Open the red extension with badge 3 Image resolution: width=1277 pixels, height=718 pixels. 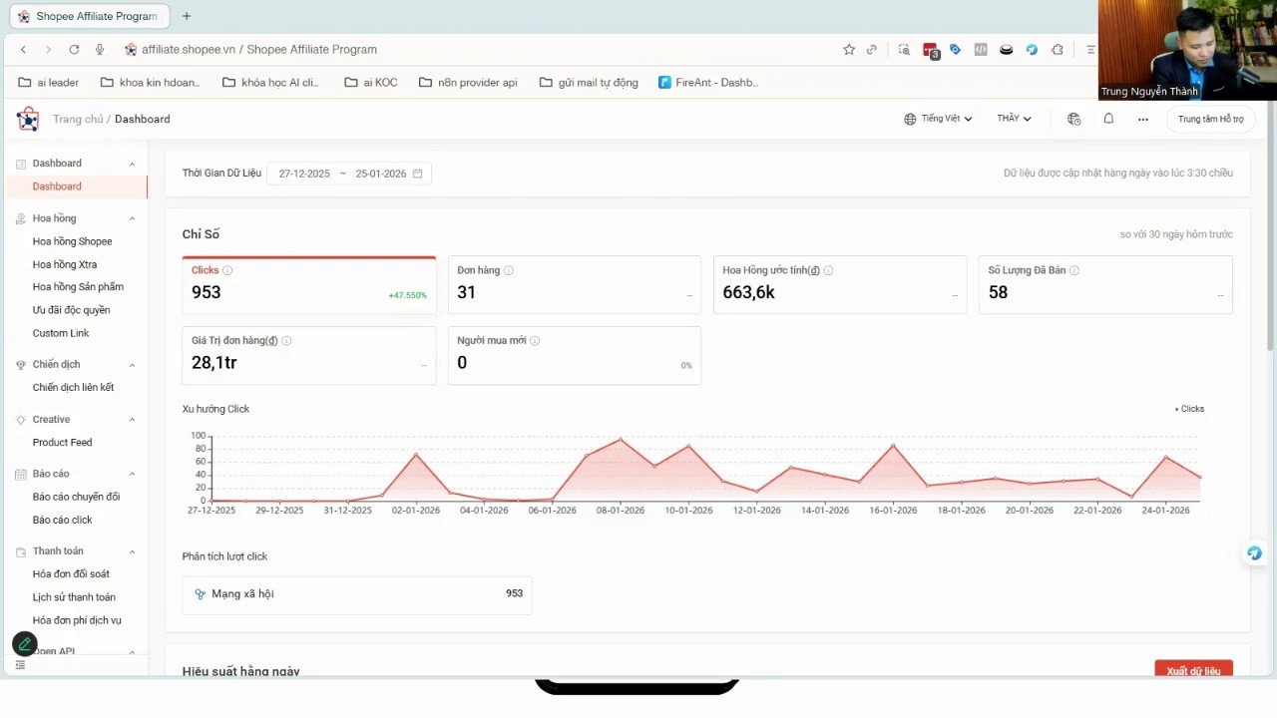(x=931, y=51)
